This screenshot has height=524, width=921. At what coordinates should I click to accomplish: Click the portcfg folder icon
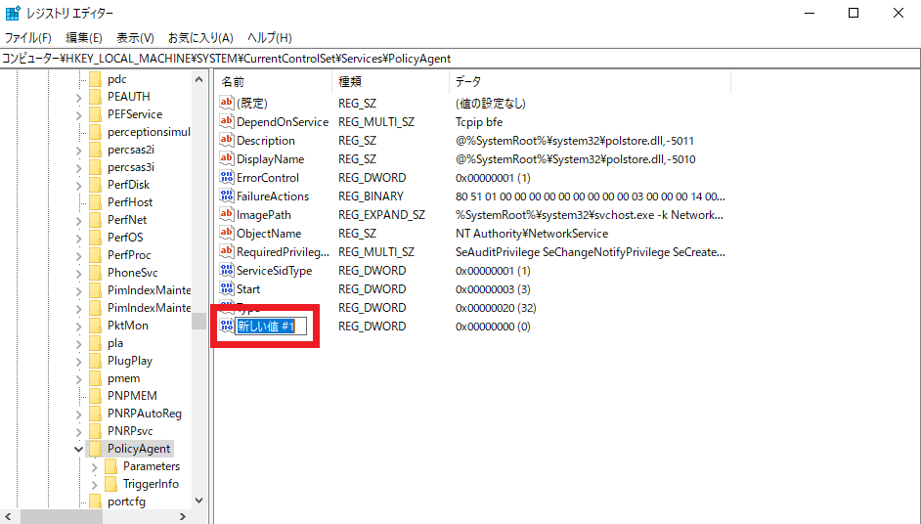(95, 502)
